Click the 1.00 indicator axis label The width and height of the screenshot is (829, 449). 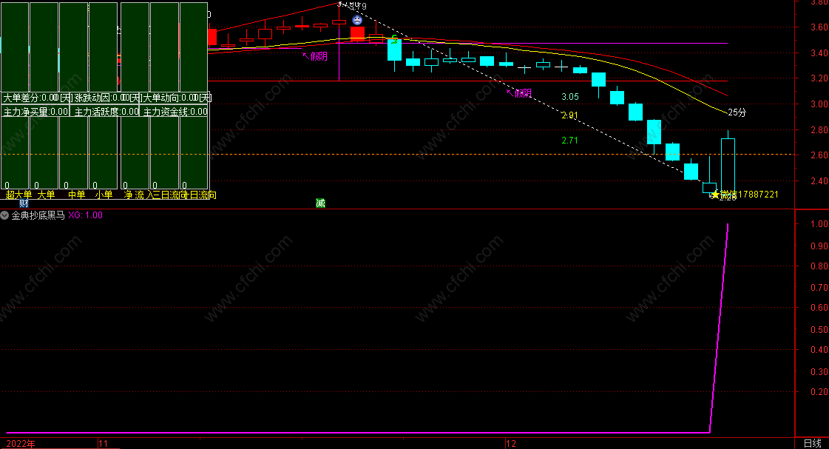tap(819, 223)
